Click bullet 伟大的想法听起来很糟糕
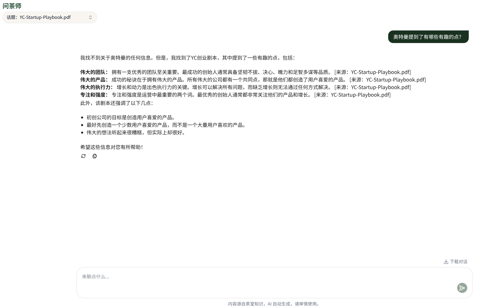Viewport: 502px width, 307px height. (136, 133)
